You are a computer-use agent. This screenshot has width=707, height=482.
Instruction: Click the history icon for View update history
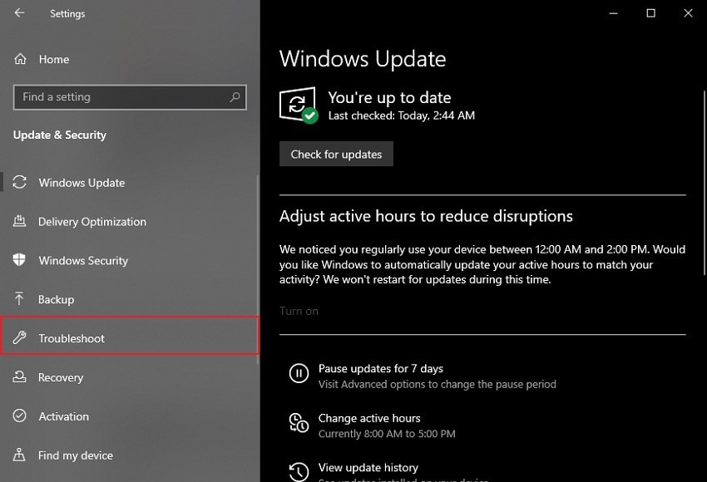click(x=299, y=472)
